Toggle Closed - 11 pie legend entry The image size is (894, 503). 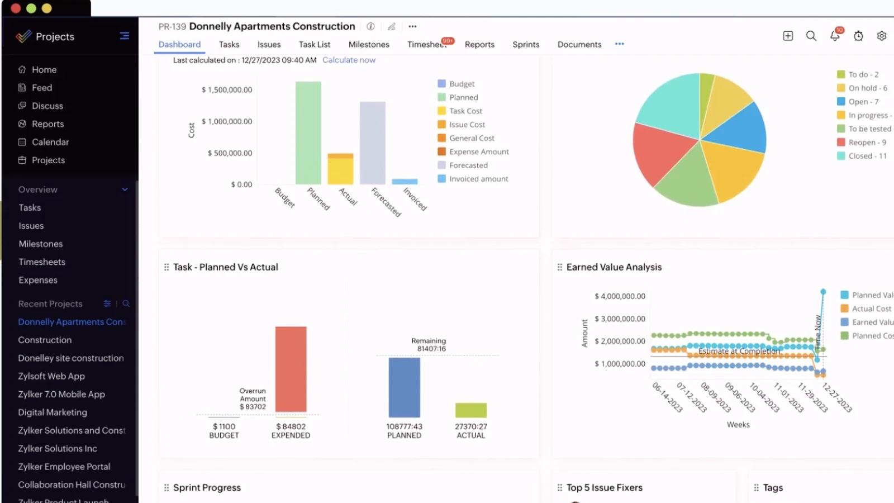862,156
